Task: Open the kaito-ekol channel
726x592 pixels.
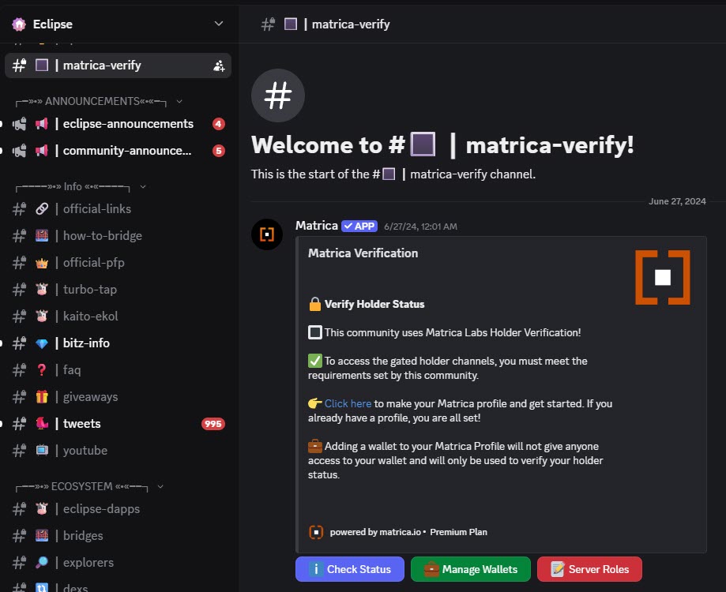Action: [118, 317]
